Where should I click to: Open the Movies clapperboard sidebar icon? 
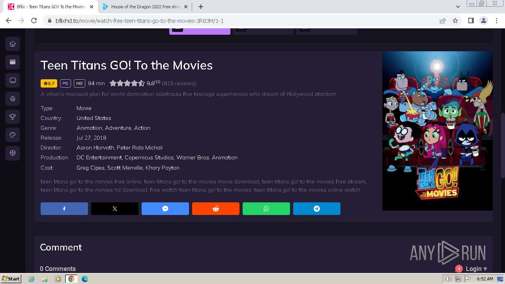point(13,62)
